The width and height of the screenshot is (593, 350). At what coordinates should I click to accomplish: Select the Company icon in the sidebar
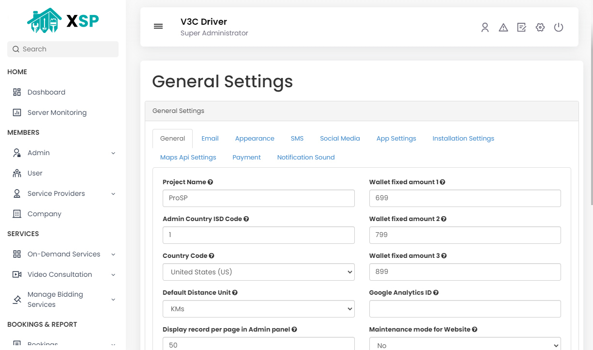click(x=16, y=213)
